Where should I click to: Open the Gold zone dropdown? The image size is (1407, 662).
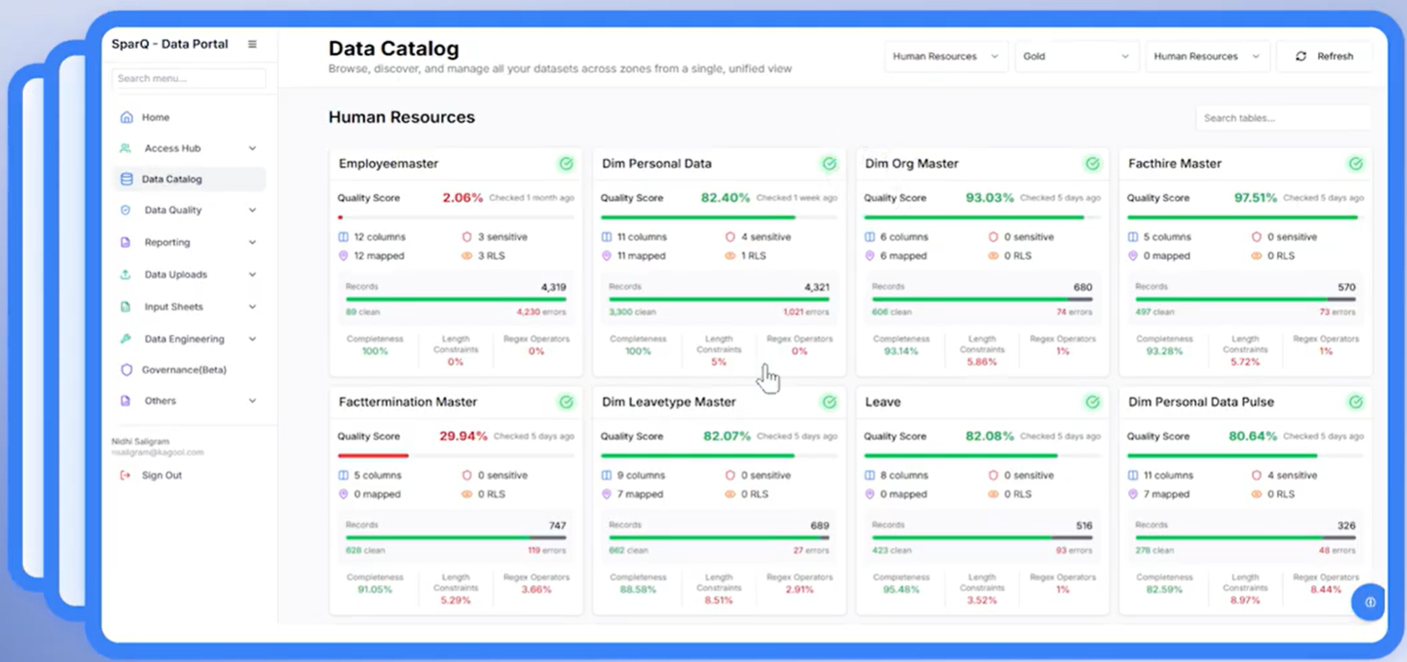(1075, 56)
